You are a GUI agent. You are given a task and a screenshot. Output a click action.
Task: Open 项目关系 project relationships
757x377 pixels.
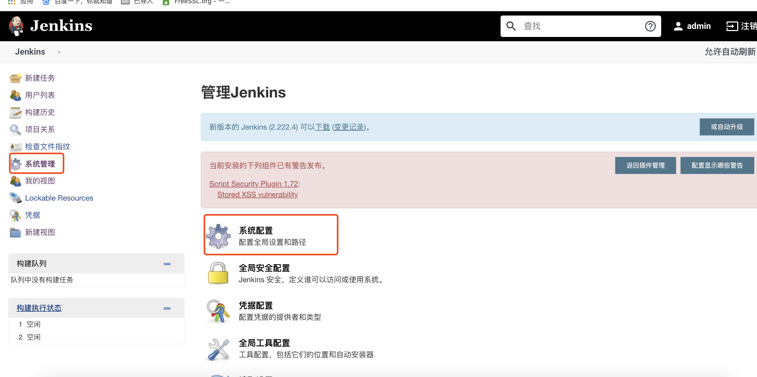point(40,129)
